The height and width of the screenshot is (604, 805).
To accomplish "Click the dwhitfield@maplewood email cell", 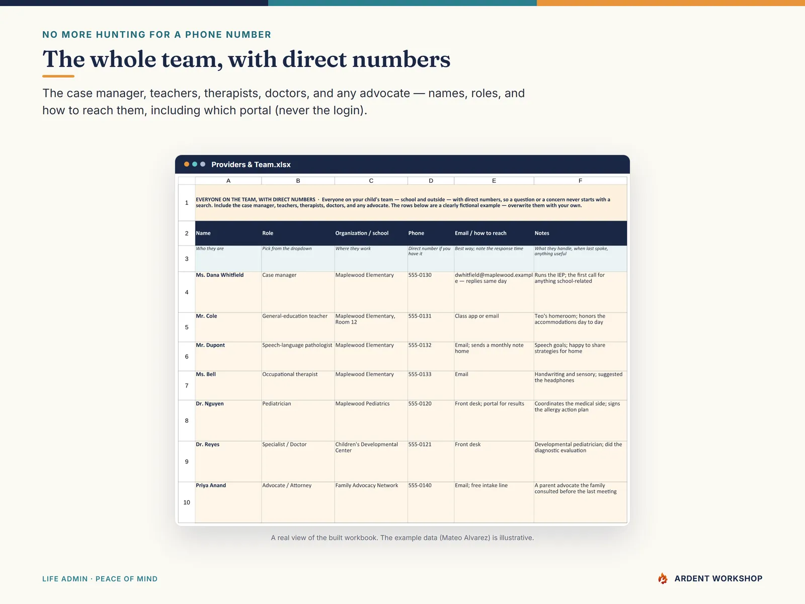I will pos(494,292).
